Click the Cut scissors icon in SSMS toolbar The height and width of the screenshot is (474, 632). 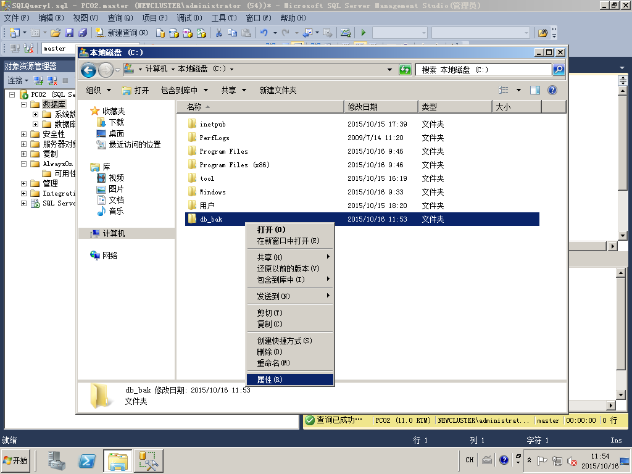tap(218, 33)
